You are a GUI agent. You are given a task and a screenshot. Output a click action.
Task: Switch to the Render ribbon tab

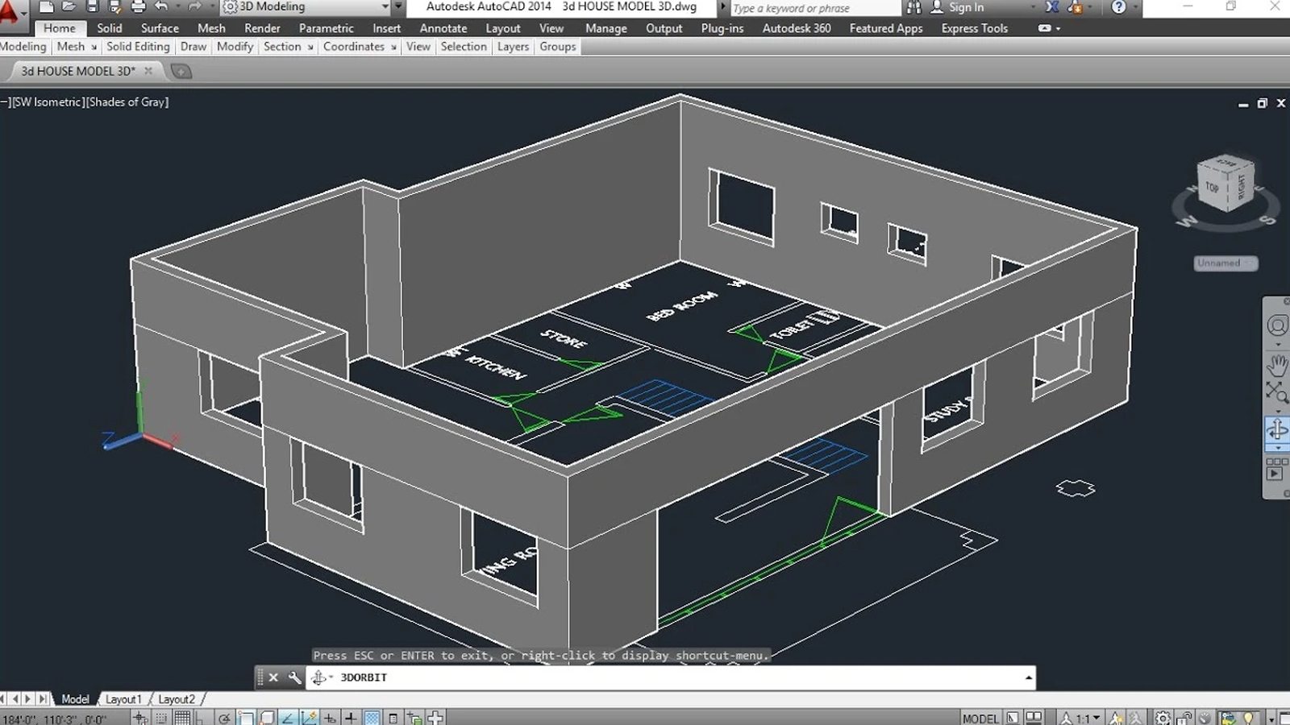pyautogui.click(x=262, y=28)
